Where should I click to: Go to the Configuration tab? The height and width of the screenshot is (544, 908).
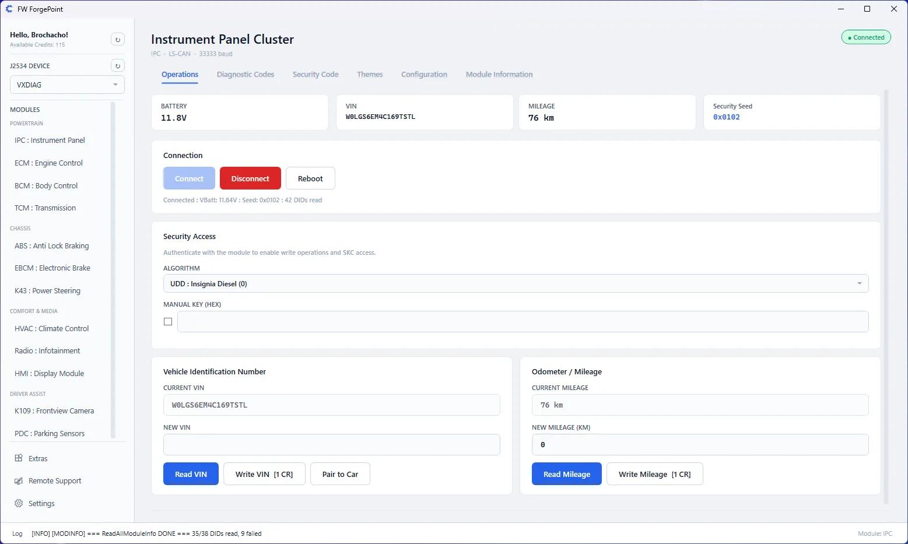[424, 75]
